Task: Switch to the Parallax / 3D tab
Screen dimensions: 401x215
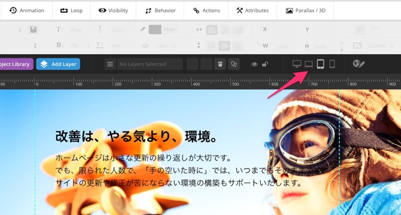Action: coord(305,10)
